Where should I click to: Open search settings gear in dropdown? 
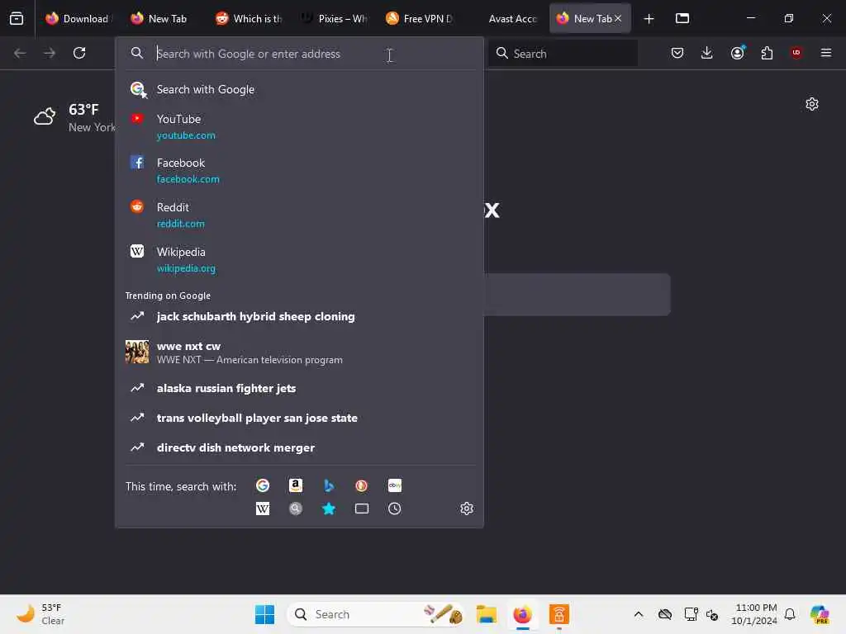pyautogui.click(x=467, y=509)
